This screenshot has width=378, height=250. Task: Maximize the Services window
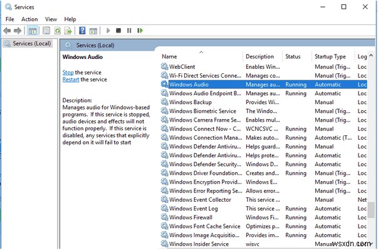tap(344, 7)
